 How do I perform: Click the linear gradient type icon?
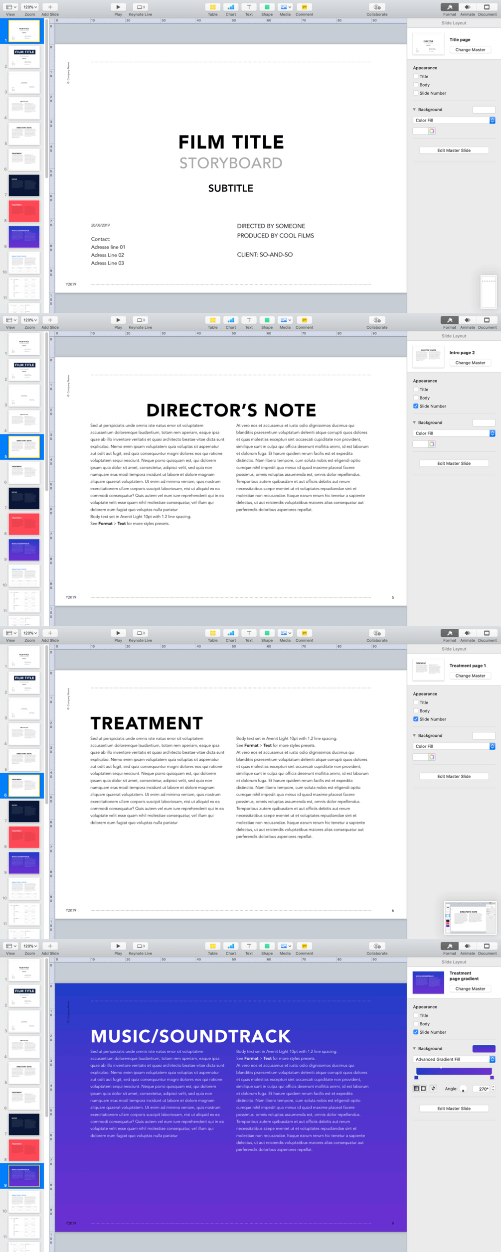pyautogui.click(x=416, y=1089)
